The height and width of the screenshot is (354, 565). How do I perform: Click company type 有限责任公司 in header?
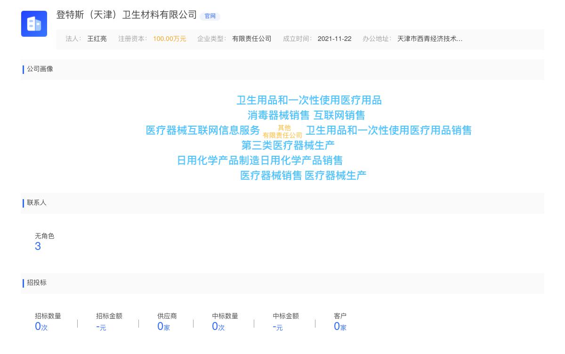pos(252,39)
